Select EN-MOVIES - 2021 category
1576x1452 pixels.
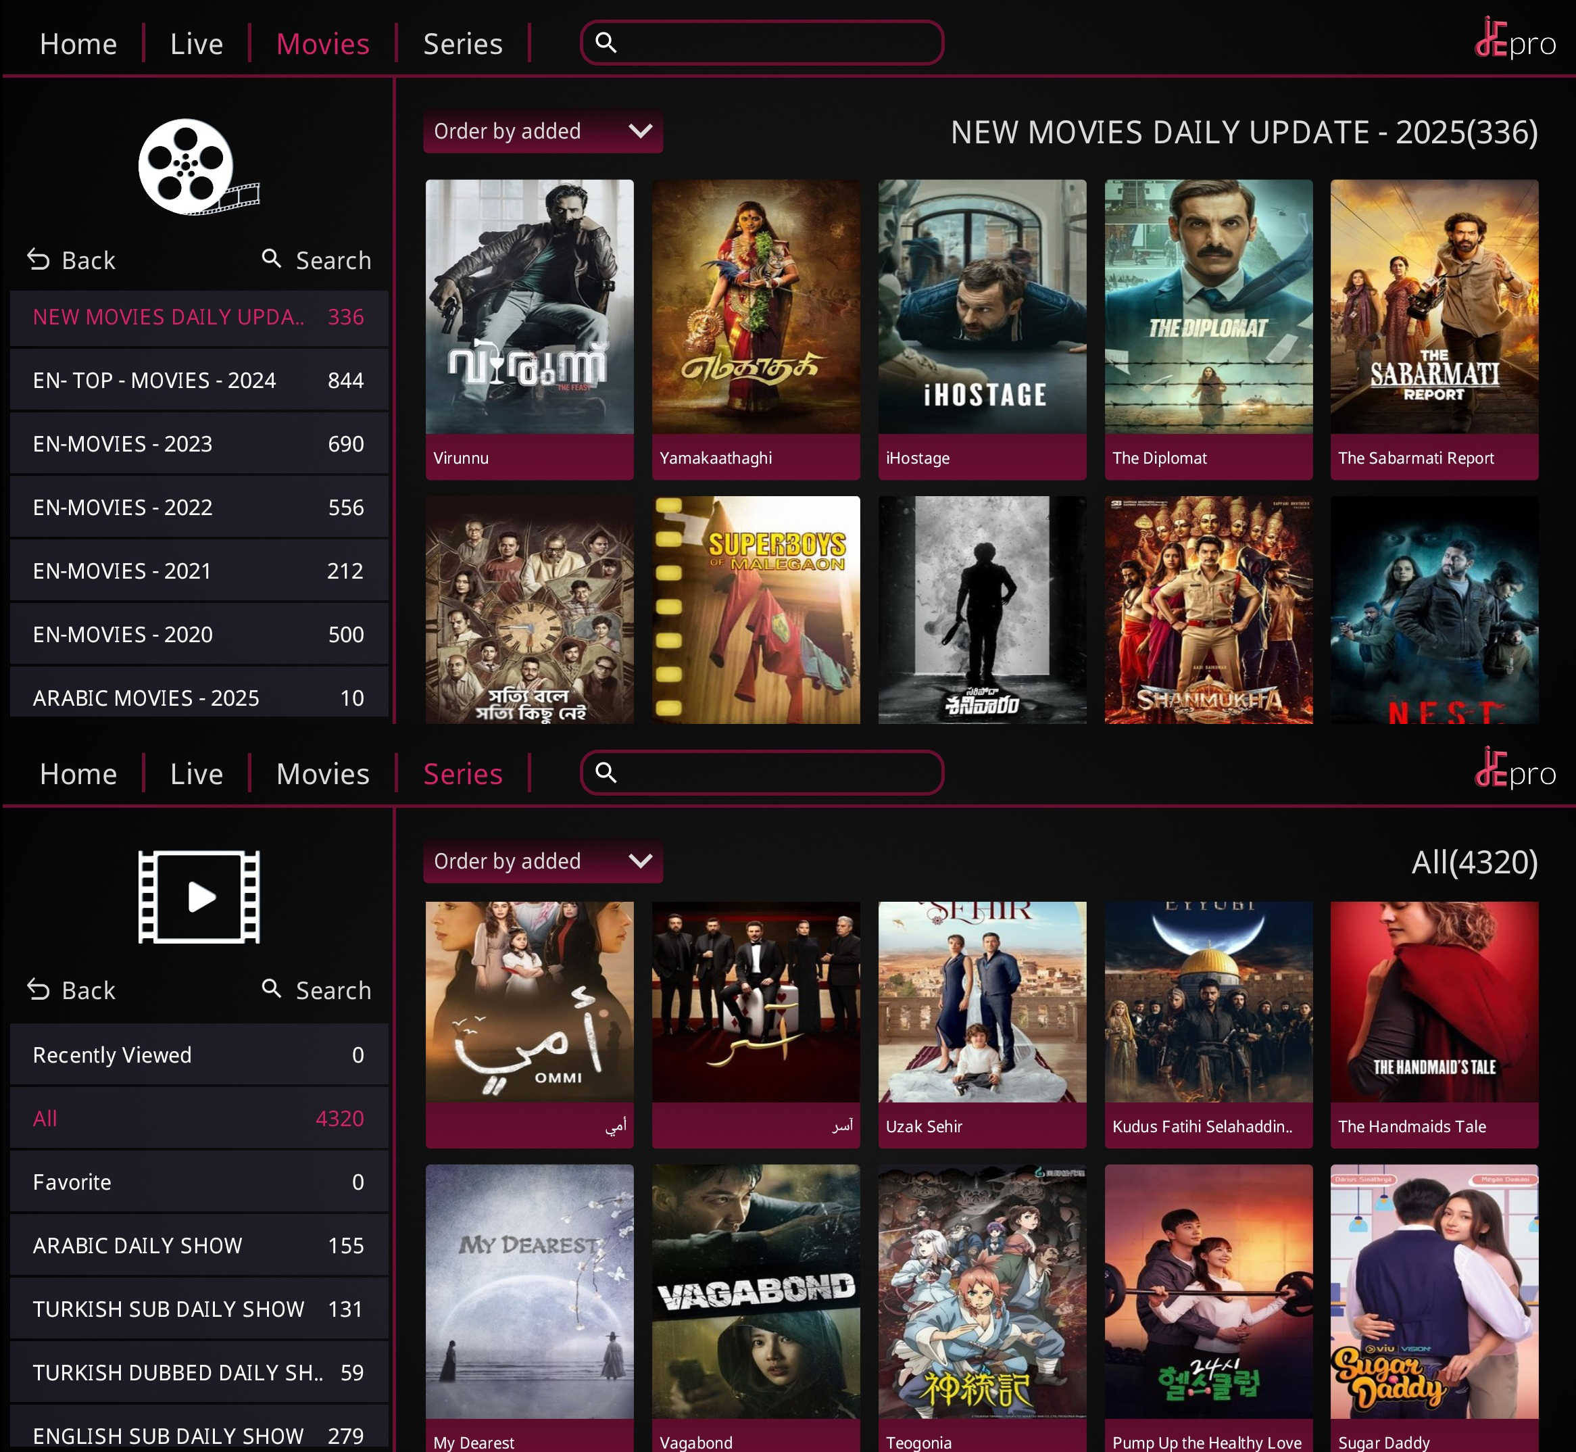[199, 572]
